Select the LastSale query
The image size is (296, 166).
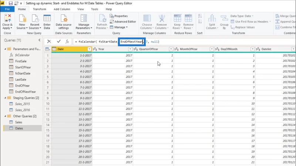point(21,80)
